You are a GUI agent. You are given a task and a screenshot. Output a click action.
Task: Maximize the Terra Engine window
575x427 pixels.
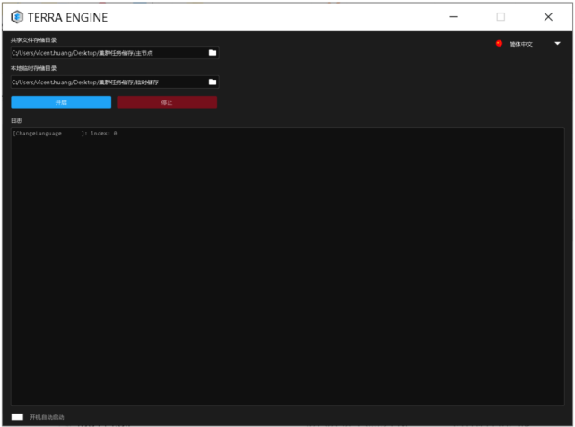(501, 16)
